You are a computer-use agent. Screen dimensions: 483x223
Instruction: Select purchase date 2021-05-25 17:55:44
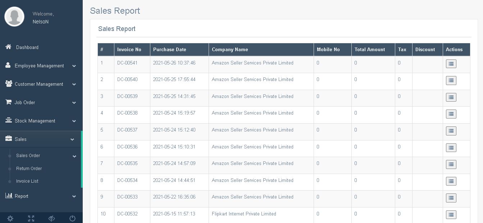click(174, 79)
